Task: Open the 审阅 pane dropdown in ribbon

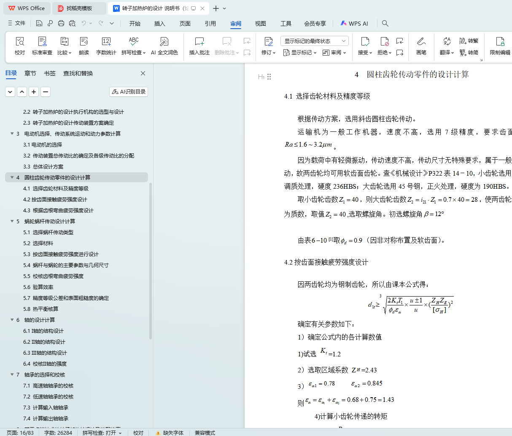Action: (x=334, y=53)
